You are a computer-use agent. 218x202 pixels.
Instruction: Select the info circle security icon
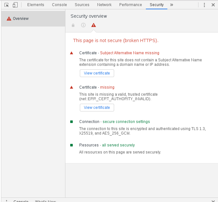point(83,25)
